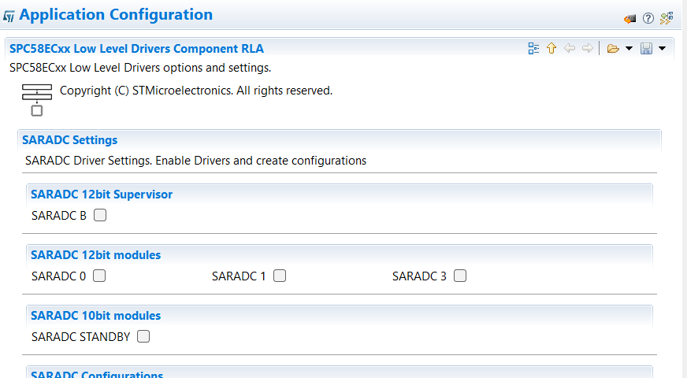687x378 pixels.
Task: Click the SARADC 10bit modules section title
Action: tap(95, 316)
